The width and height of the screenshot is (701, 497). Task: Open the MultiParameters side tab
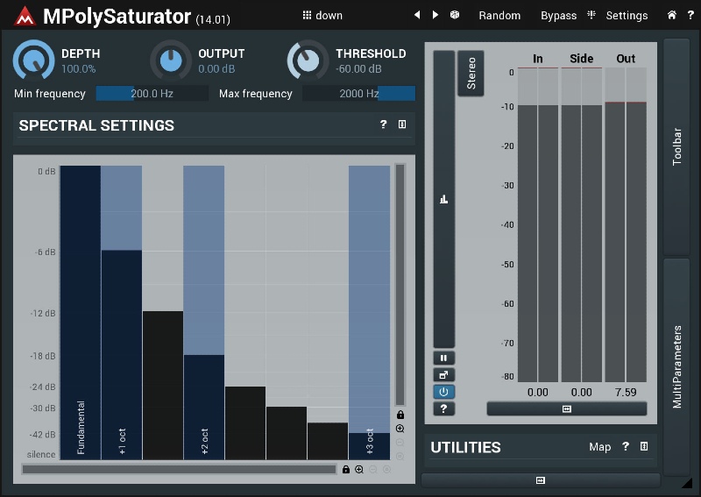click(x=676, y=366)
